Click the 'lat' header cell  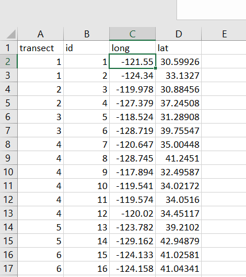pos(179,48)
